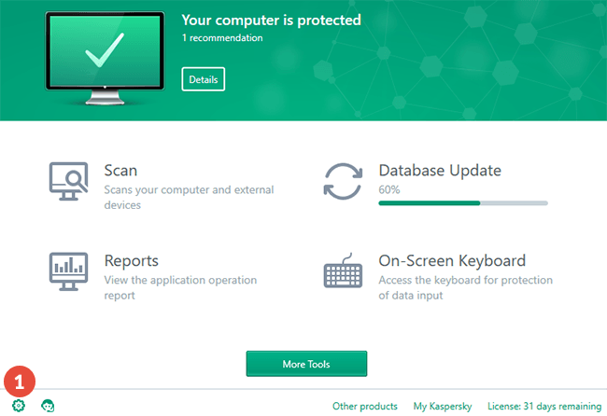
Task: Select the Scan title text
Action: 120,171
